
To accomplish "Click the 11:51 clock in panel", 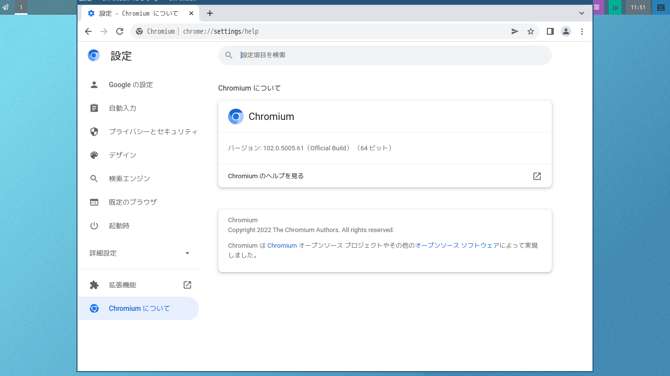I will point(638,7).
